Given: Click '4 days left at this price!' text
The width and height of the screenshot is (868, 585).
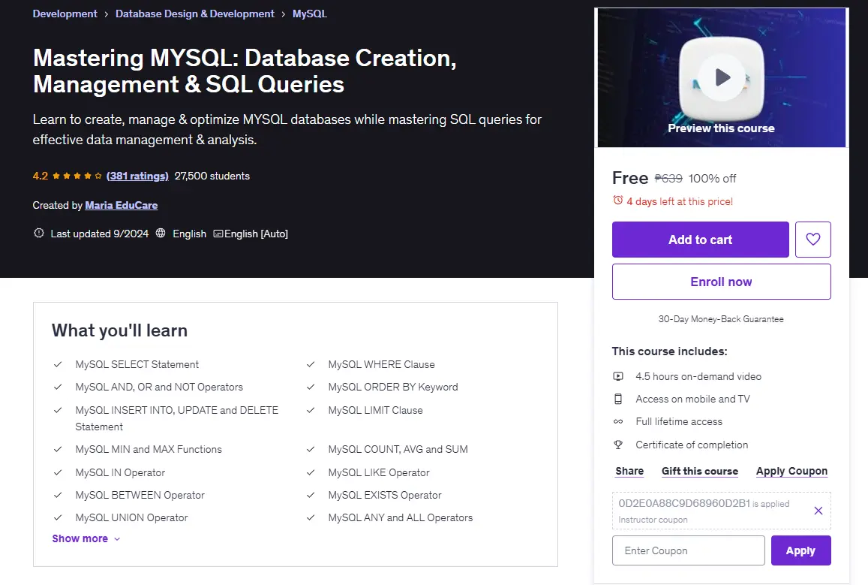Looking at the screenshot, I should (679, 202).
